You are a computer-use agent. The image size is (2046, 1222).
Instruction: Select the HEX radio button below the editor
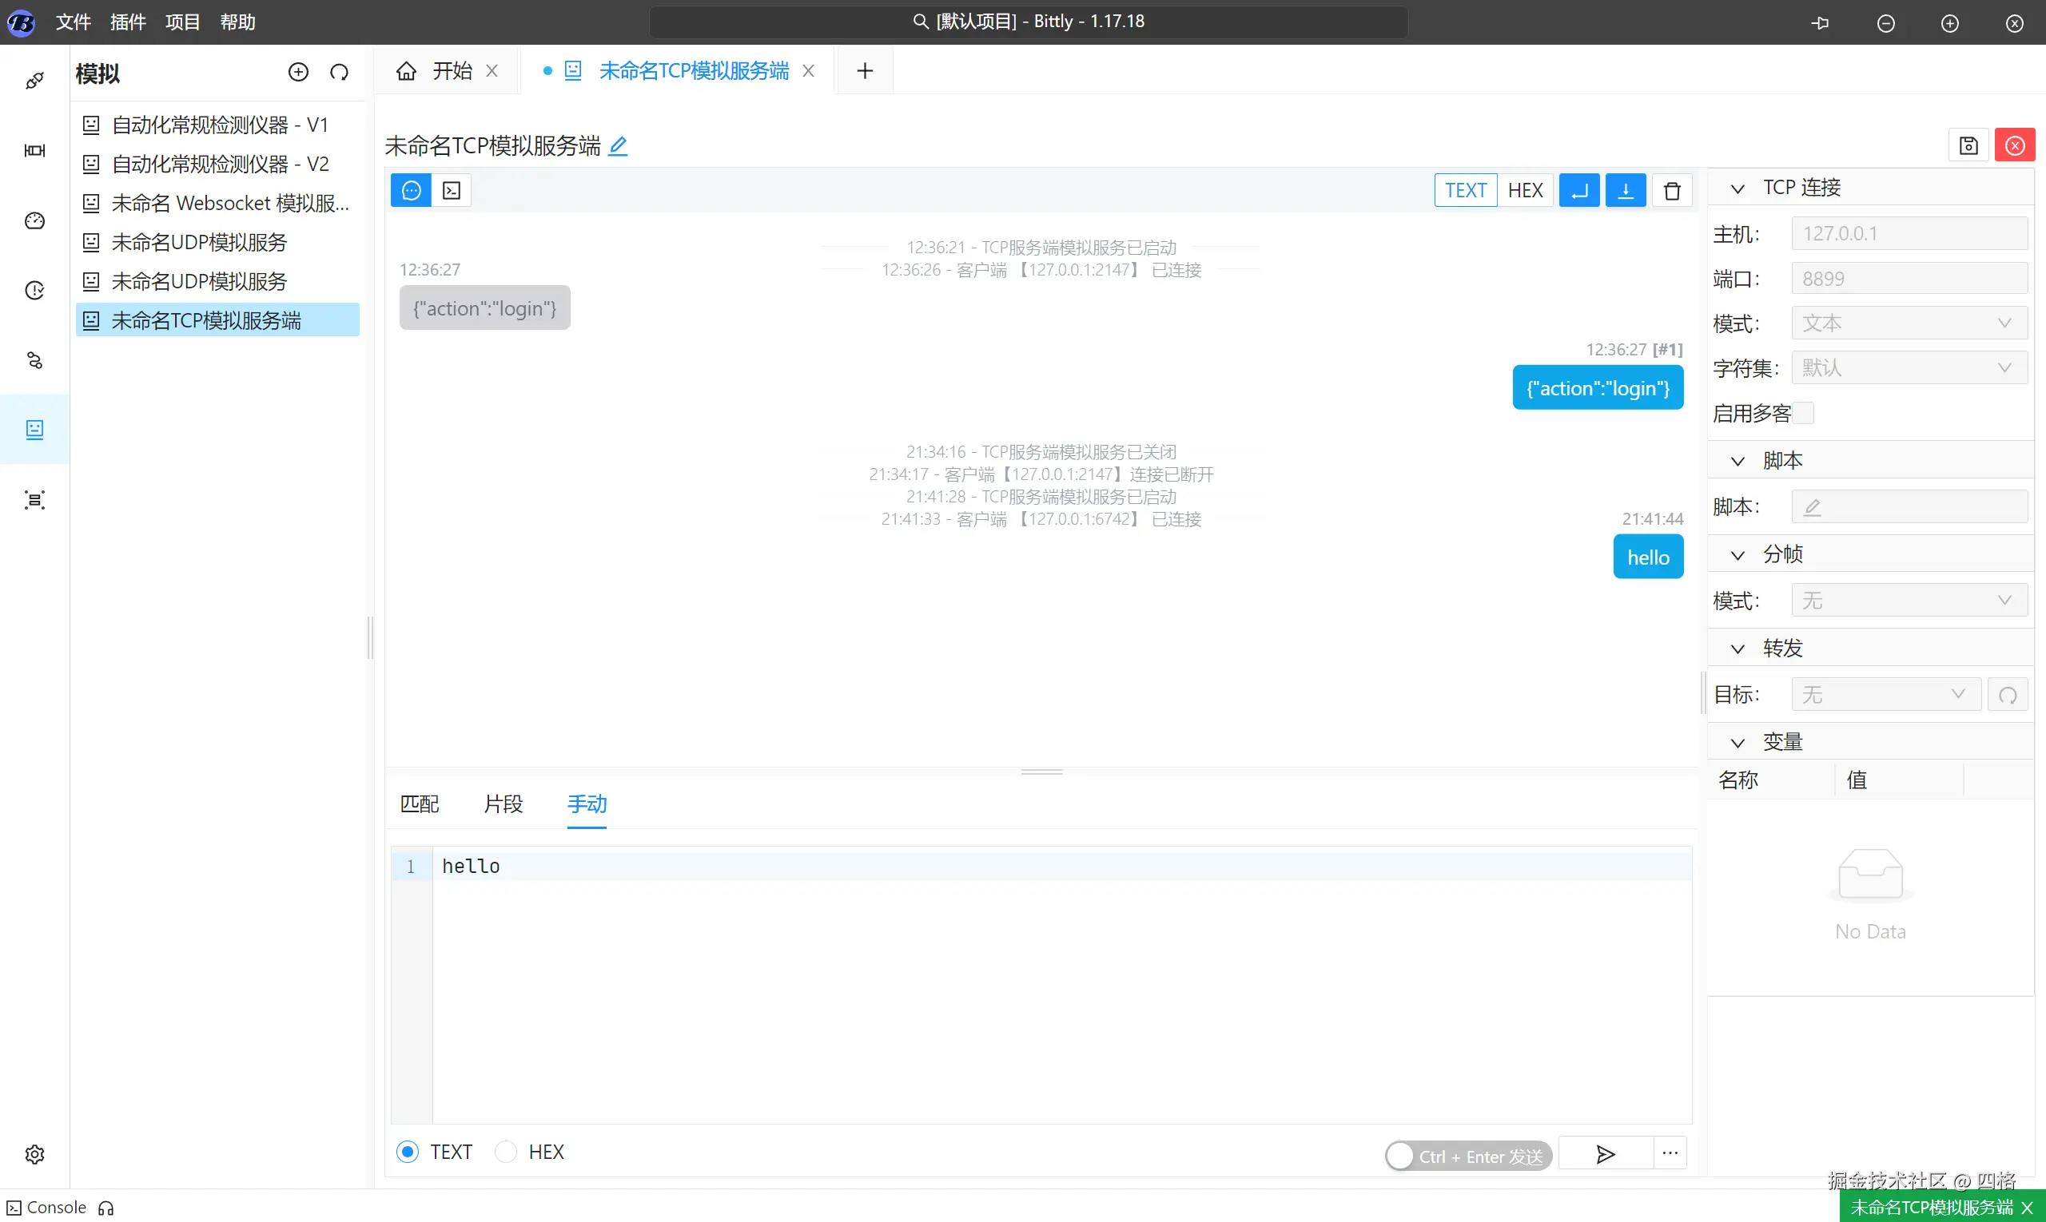click(x=506, y=1152)
